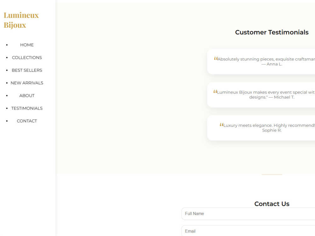The width and height of the screenshot is (315, 236).
Task: Click the Lumineux Bijoux logo
Action: click(21, 20)
